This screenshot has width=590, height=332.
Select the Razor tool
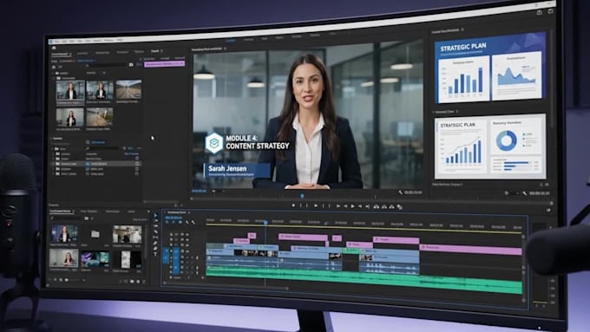pos(156,232)
